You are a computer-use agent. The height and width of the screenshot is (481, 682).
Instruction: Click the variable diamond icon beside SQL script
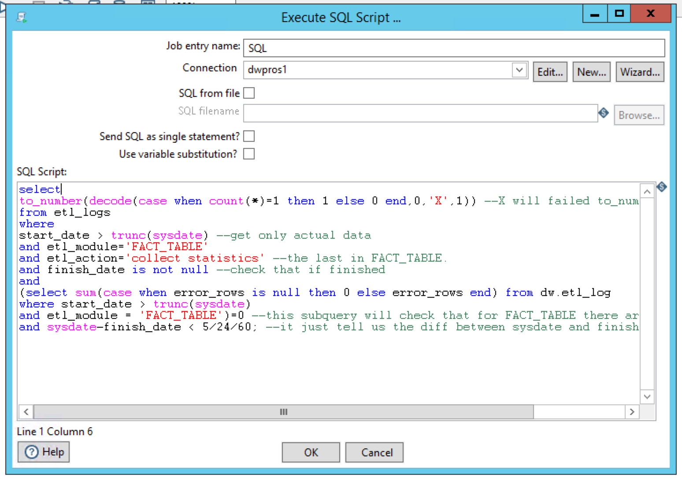(x=661, y=187)
